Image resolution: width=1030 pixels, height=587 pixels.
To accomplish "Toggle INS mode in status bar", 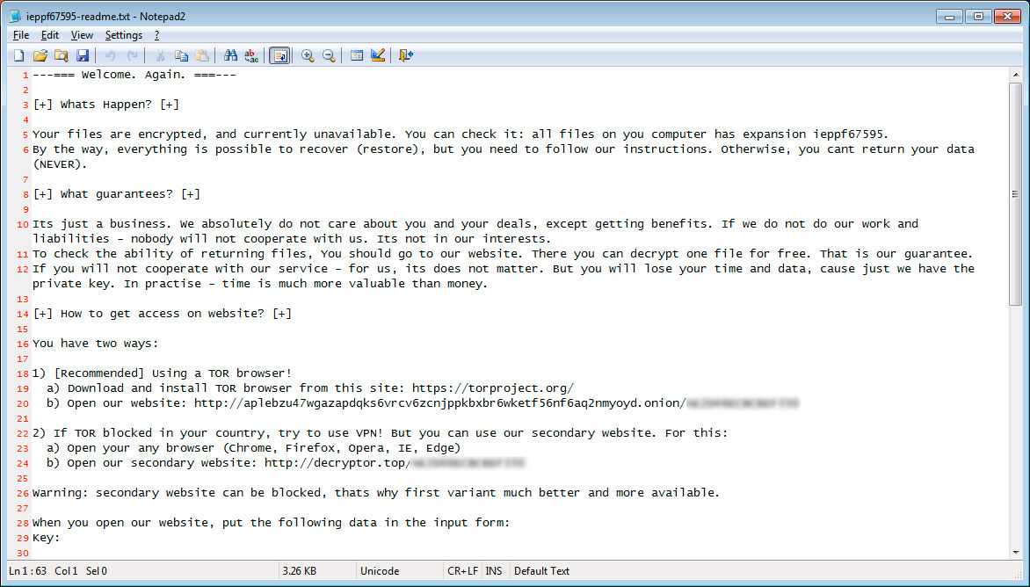I will point(494,571).
